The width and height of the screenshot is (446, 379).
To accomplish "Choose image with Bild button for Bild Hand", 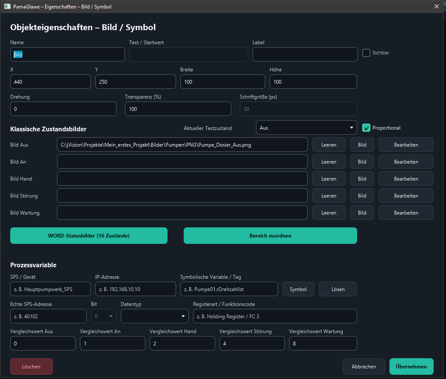I will tap(362, 179).
